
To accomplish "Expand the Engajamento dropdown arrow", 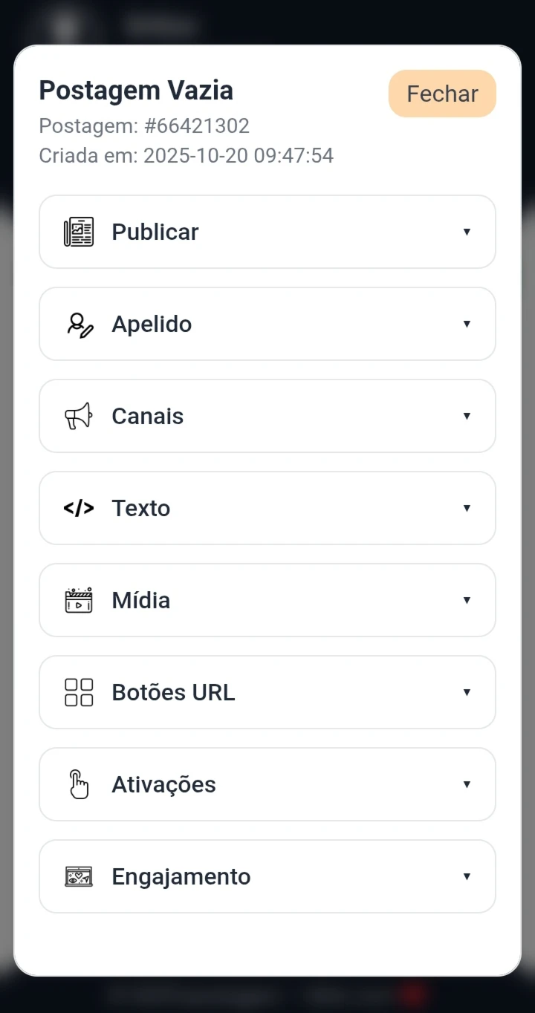I will [467, 876].
